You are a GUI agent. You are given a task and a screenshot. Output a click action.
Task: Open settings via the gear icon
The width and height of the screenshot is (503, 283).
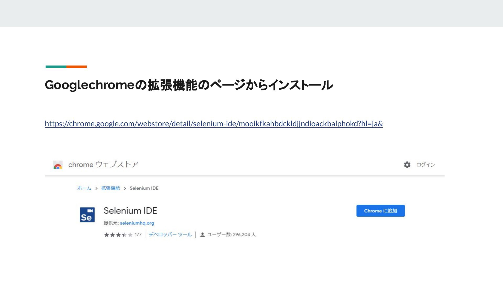(407, 165)
